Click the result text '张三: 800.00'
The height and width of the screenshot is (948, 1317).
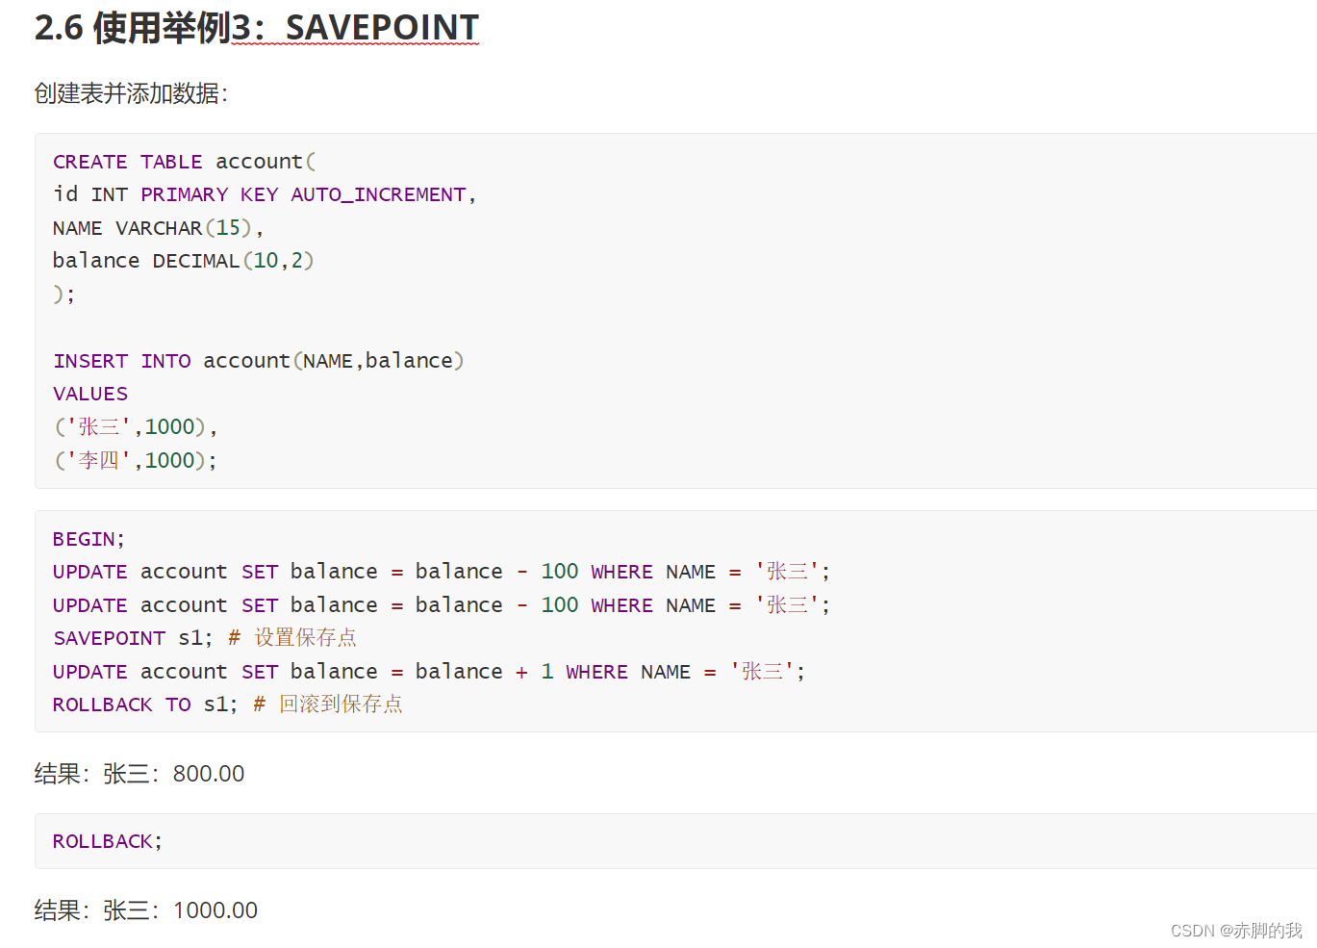click(x=174, y=774)
